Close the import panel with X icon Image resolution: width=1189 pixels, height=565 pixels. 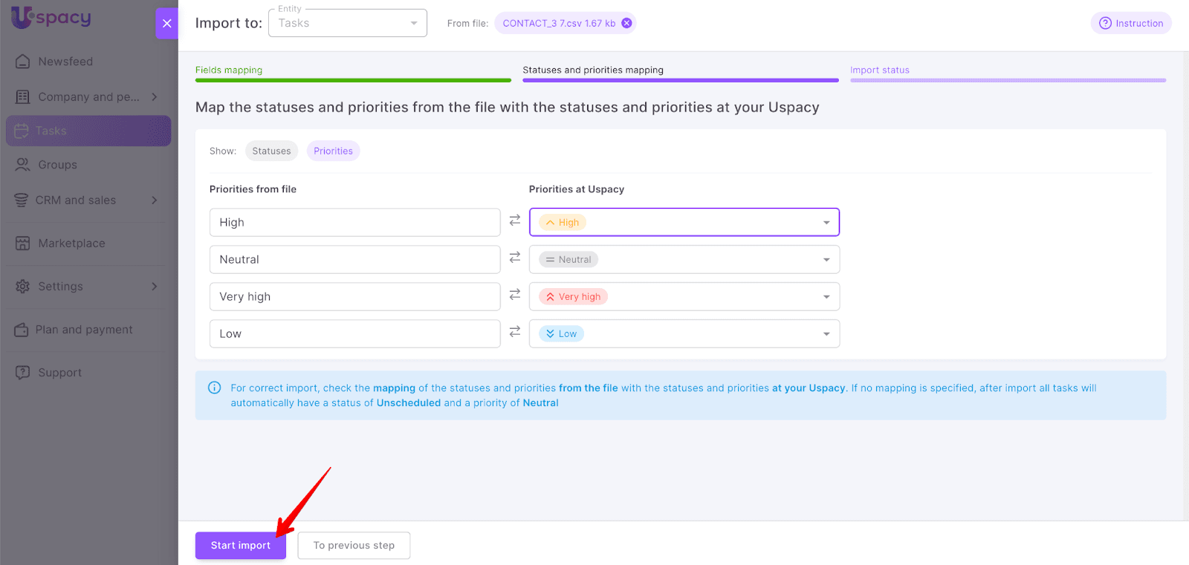pos(167,24)
